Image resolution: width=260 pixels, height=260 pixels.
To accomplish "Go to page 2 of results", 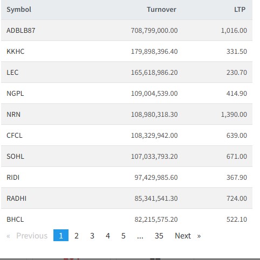I will click(x=77, y=236).
